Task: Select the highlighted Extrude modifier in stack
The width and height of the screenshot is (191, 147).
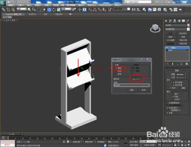Action: click(x=177, y=48)
